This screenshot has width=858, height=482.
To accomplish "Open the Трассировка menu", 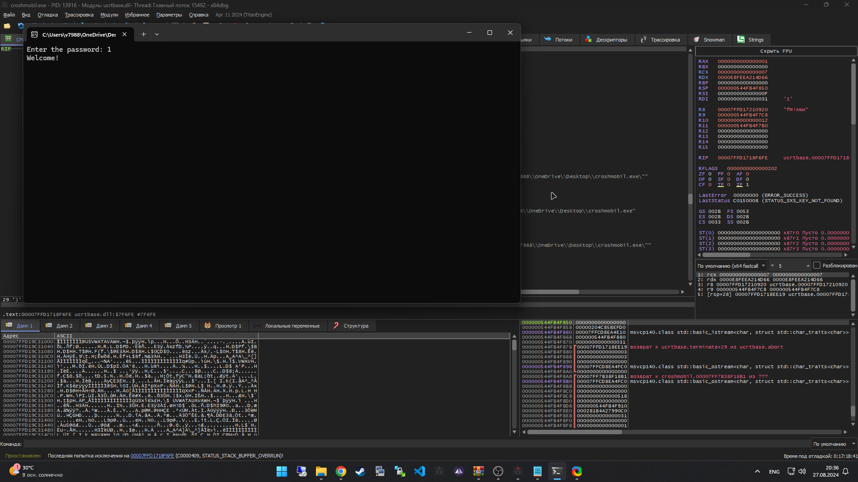I will [x=79, y=15].
